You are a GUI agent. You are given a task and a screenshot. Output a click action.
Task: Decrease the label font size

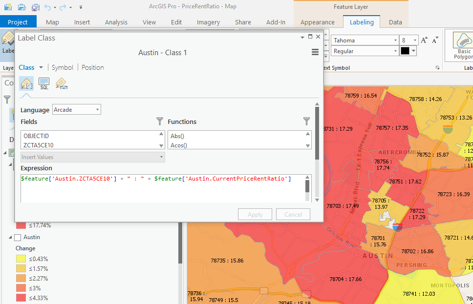click(435, 40)
